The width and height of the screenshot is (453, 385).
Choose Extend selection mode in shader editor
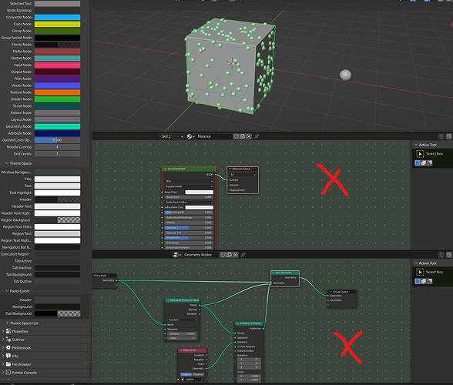pos(424,163)
